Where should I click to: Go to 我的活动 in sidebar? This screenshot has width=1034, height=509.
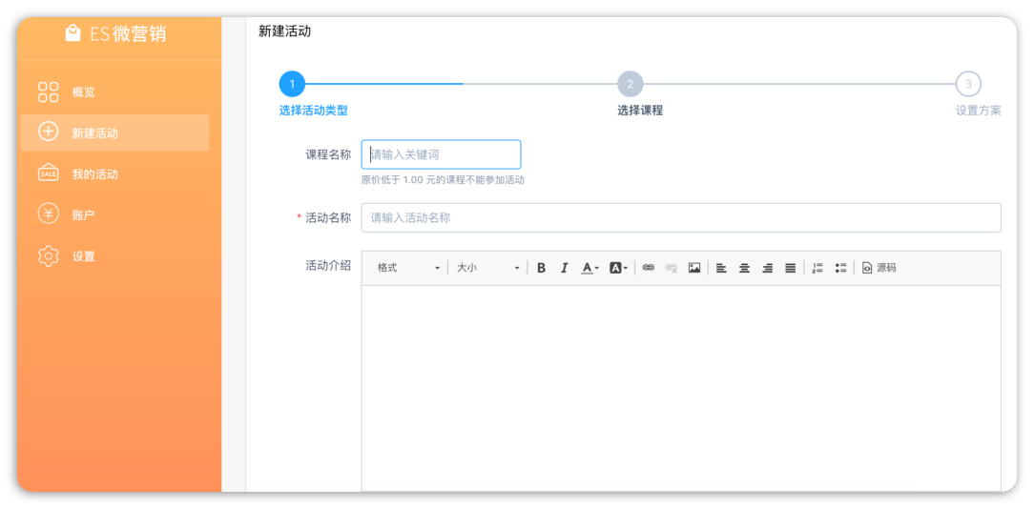(94, 174)
